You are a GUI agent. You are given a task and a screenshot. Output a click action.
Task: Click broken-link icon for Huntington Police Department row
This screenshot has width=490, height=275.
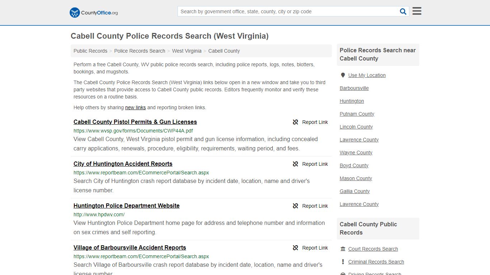coord(296,206)
